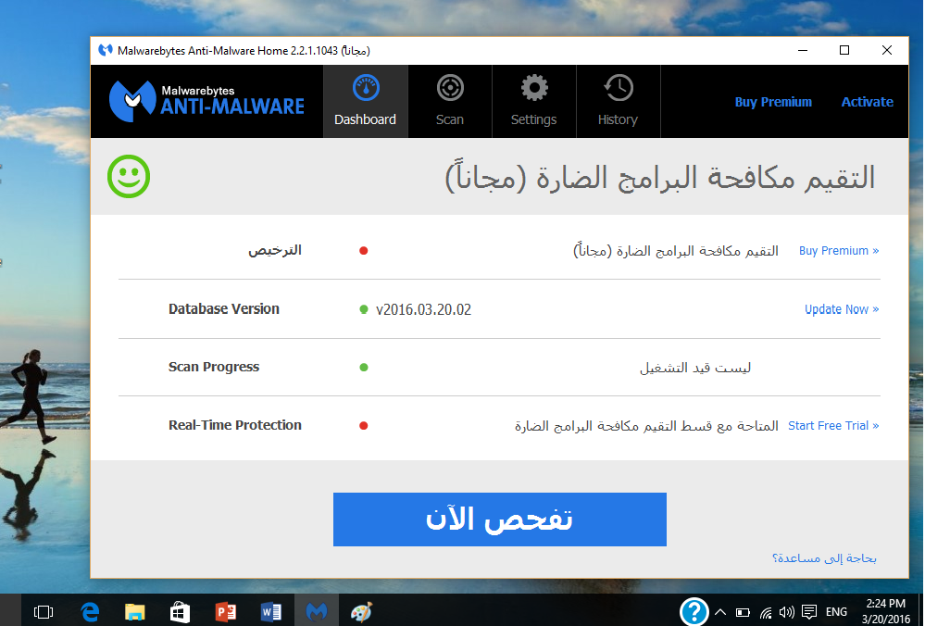This screenshot has width=925, height=626.
Task: Click the Scan Progress label
Action: point(214,367)
